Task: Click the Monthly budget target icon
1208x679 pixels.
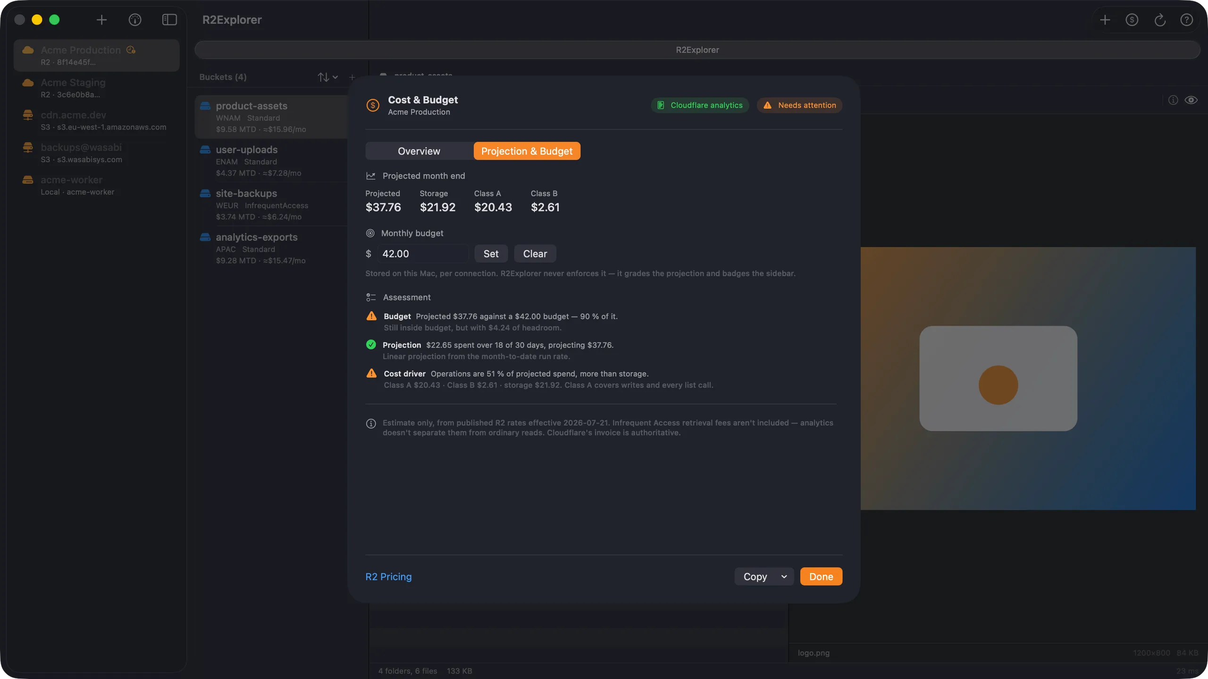Action: coord(370,233)
